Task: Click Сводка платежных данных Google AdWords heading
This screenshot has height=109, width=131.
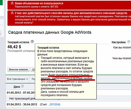Action: [x=50, y=32]
